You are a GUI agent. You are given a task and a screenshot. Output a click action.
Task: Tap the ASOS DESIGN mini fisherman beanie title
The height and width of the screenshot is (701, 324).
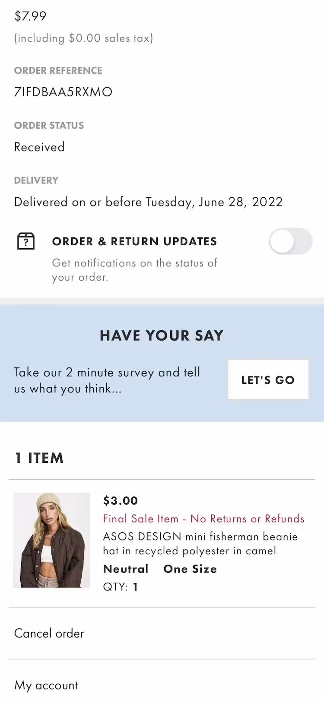pos(200,543)
